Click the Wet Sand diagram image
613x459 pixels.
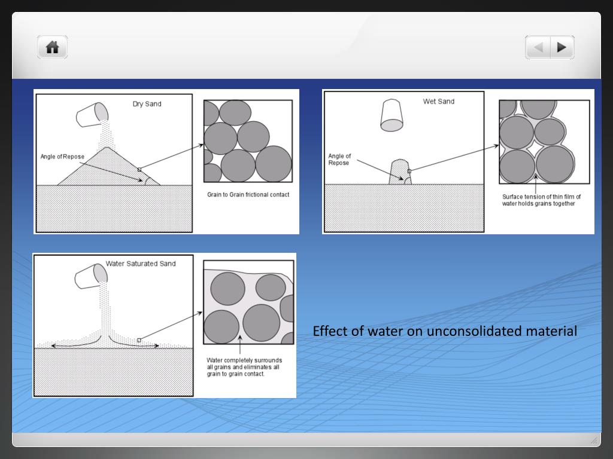(x=458, y=161)
